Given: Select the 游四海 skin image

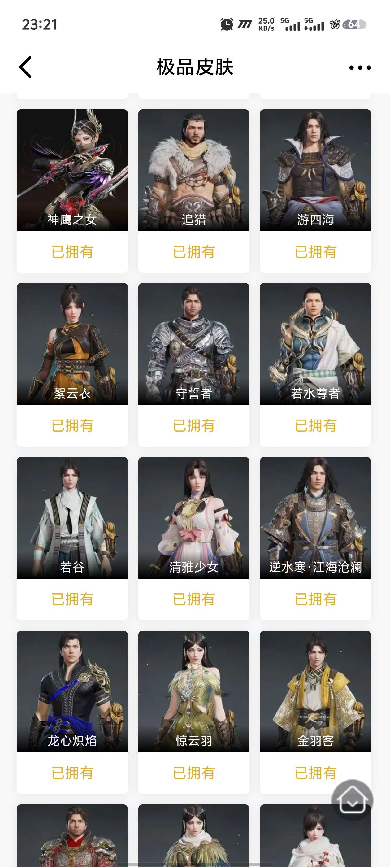Looking at the screenshot, I should 316,170.
